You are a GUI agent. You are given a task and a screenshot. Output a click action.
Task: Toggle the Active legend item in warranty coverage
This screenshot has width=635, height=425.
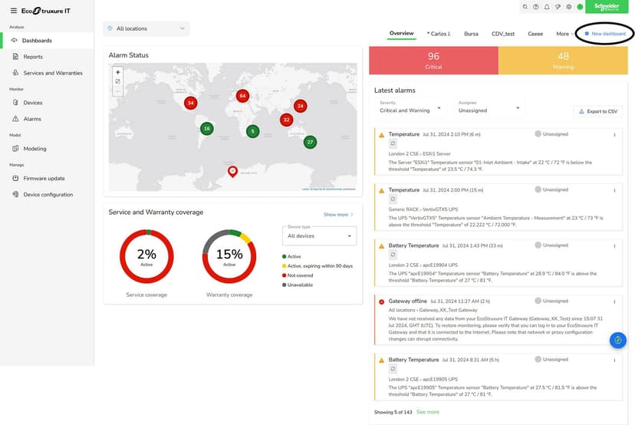pyautogui.click(x=291, y=256)
